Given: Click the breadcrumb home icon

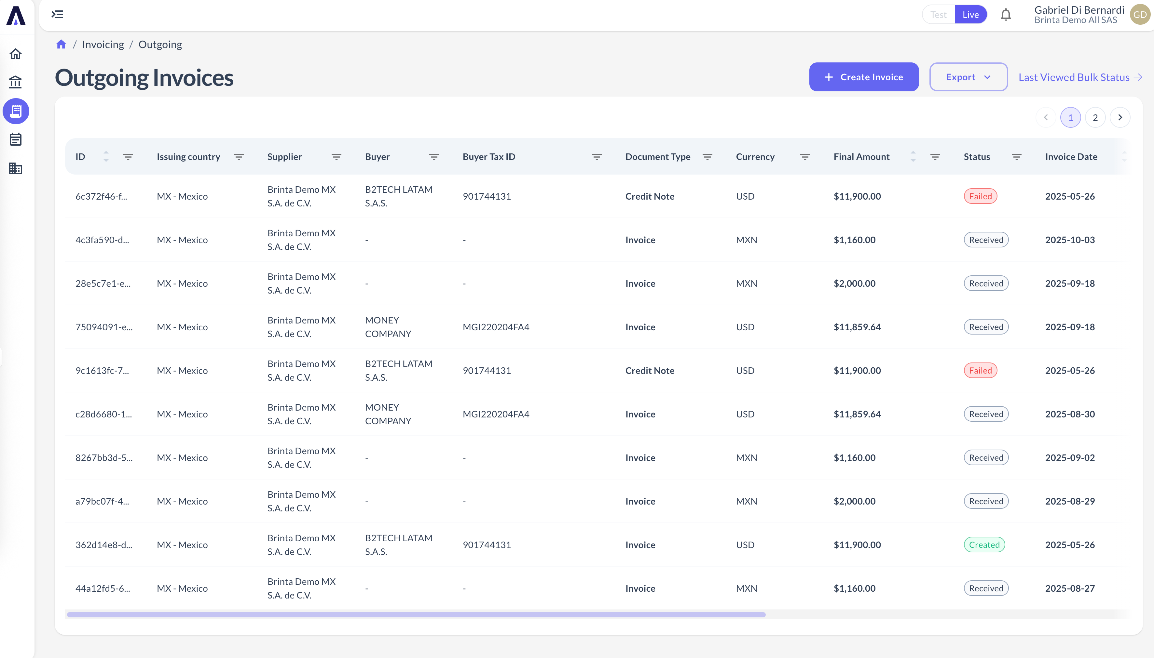Looking at the screenshot, I should (x=61, y=44).
